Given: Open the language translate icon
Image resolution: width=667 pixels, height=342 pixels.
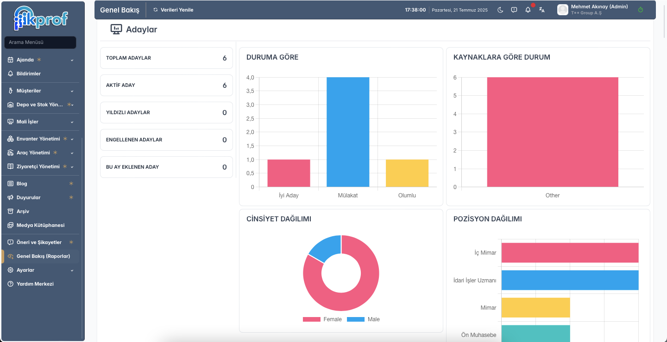Looking at the screenshot, I should [x=542, y=10].
